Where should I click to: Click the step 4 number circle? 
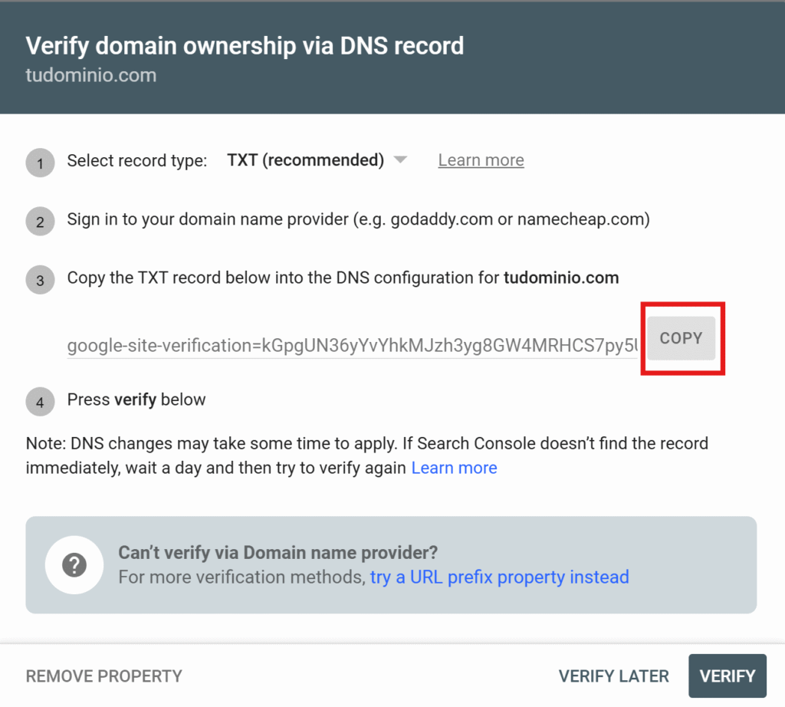(x=40, y=402)
